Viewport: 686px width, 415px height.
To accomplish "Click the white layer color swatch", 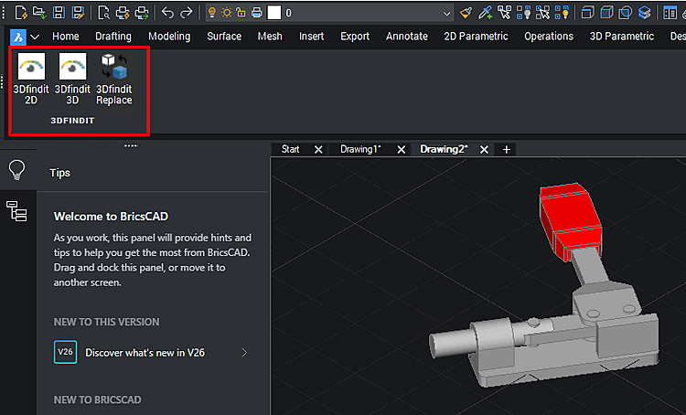I will (x=273, y=13).
